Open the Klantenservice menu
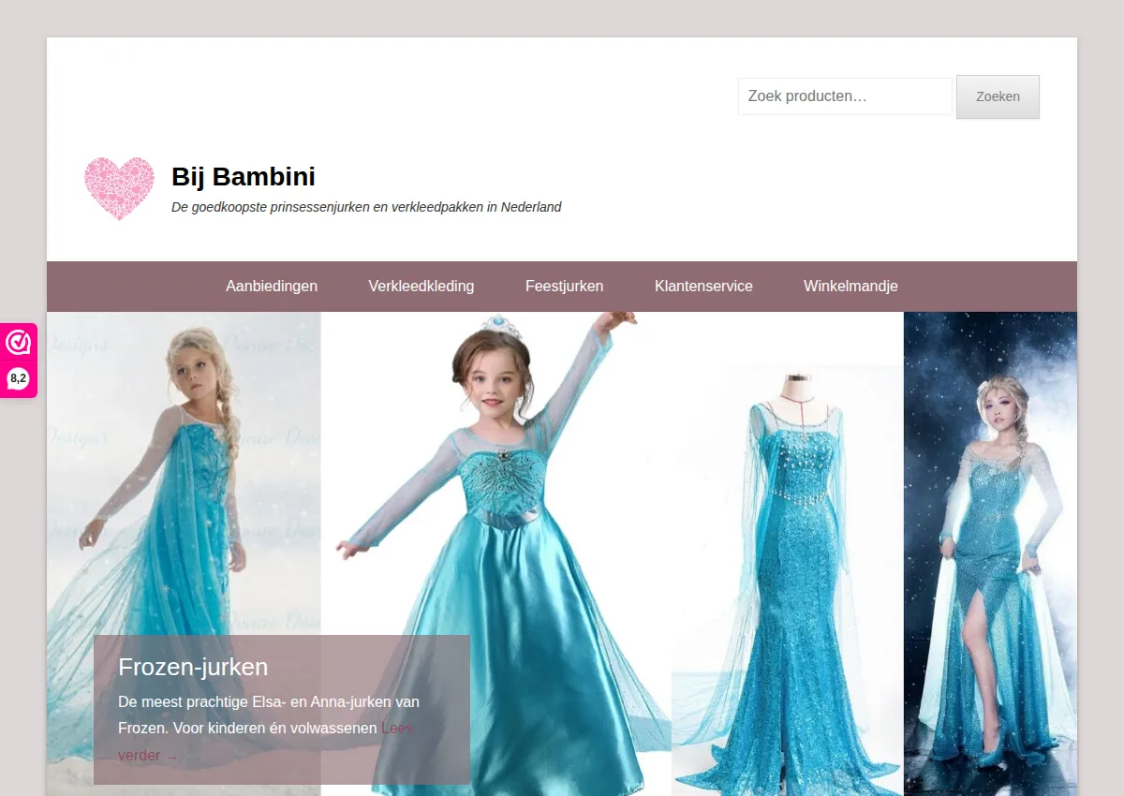 pyautogui.click(x=703, y=287)
